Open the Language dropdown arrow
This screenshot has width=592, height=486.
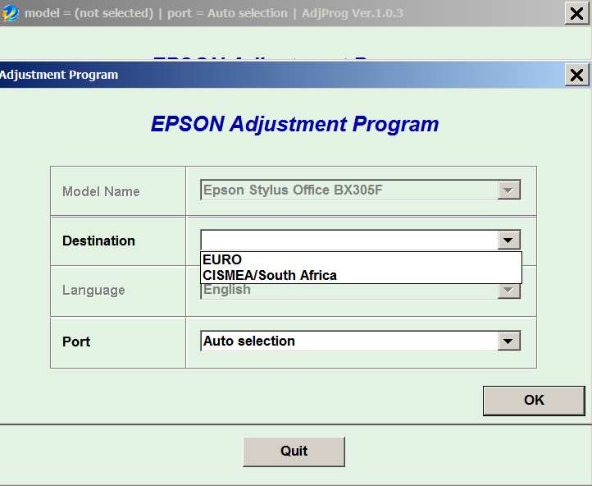pyautogui.click(x=508, y=291)
